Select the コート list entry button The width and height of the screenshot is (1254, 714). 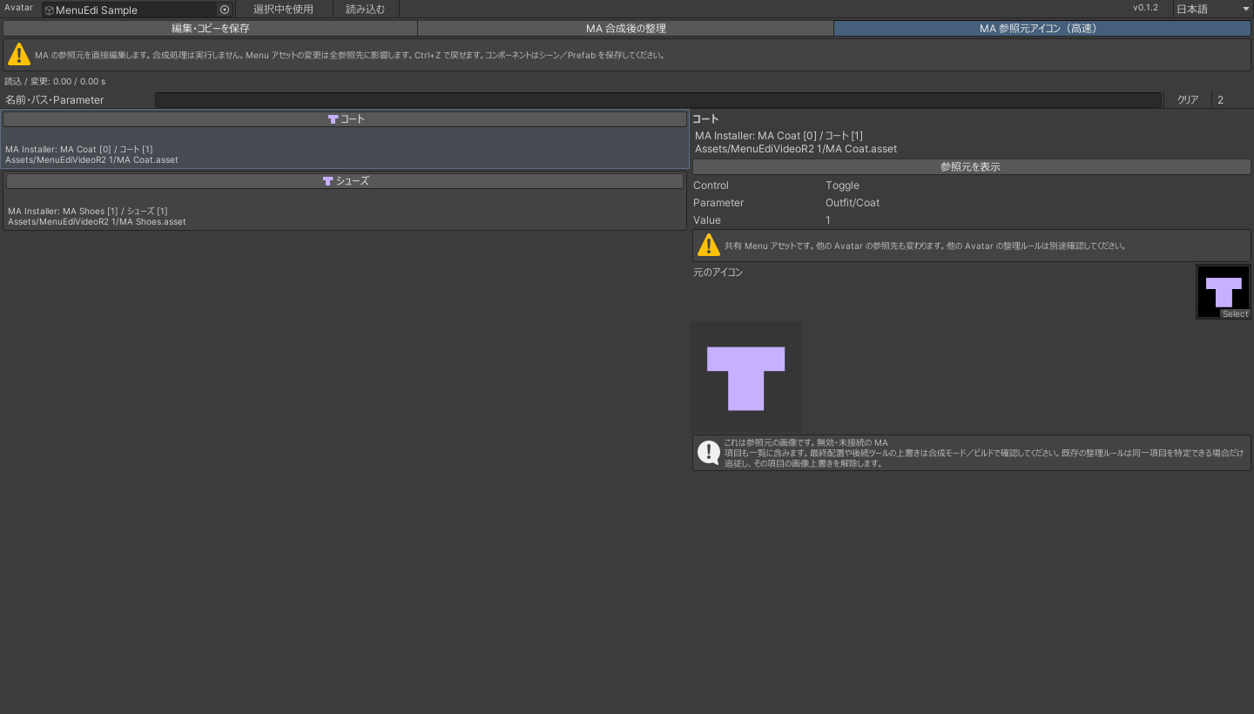pos(346,119)
